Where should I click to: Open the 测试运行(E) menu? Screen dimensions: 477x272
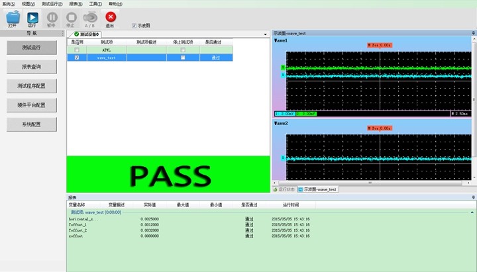tap(52, 4)
